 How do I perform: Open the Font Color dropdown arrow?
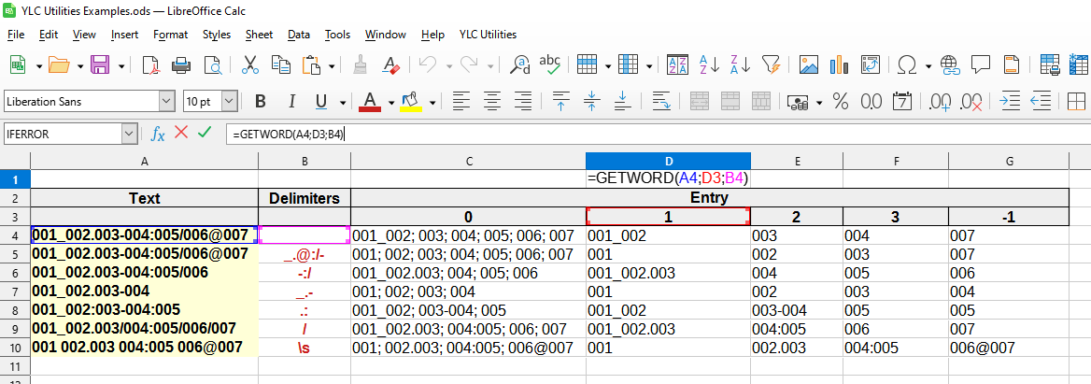(x=391, y=102)
